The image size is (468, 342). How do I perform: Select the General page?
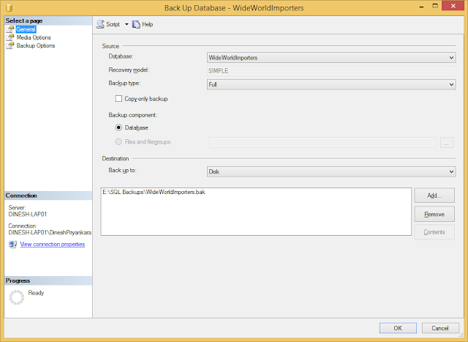click(26, 29)
